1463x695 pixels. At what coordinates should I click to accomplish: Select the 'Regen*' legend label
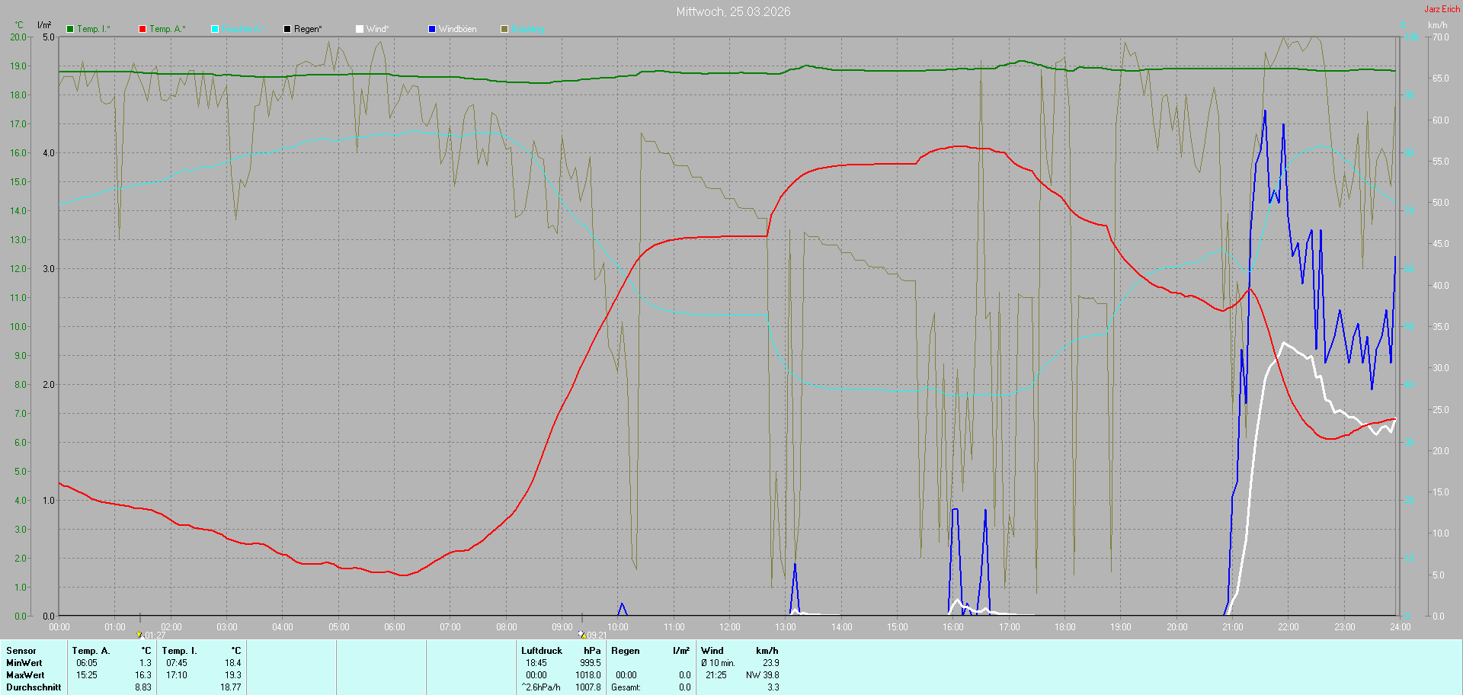click(309, 29)
